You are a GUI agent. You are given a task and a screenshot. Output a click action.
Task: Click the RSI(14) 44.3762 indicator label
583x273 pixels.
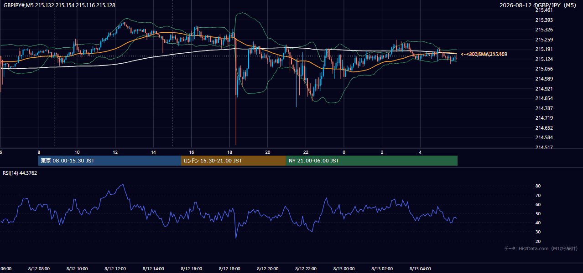pyautogui.click(x=20, y=173)
